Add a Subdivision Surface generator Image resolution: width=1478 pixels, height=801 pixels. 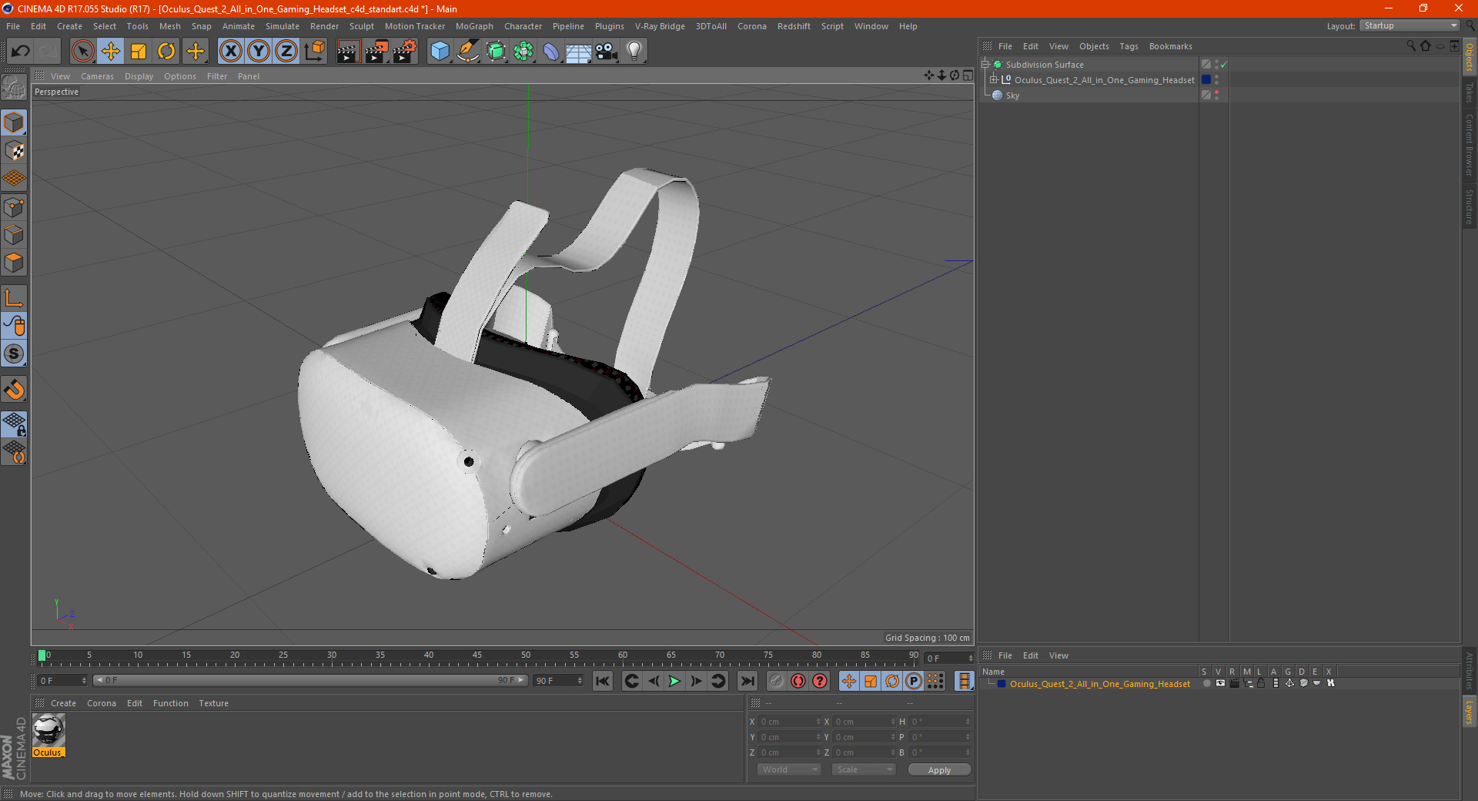[497, 52]
